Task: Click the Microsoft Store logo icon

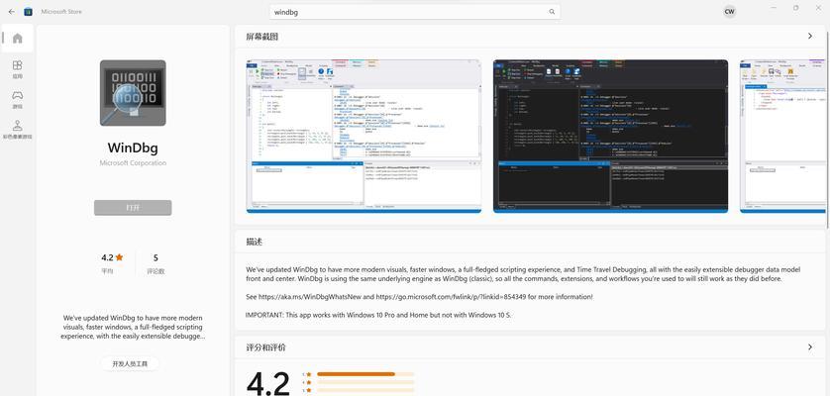Action: [x=28, y=12]
